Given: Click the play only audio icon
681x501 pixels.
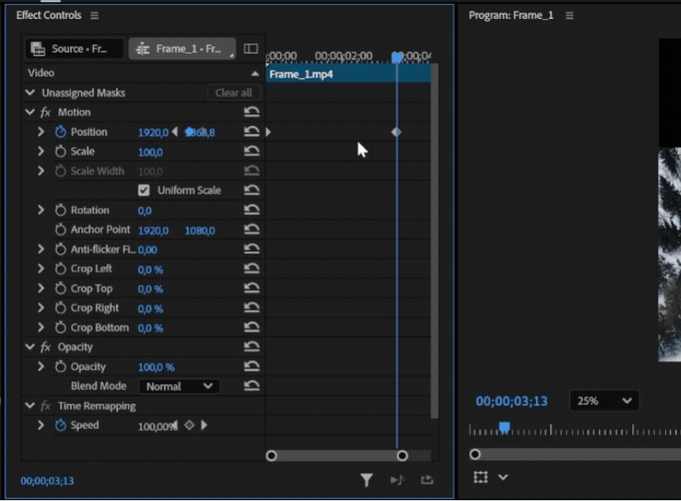Looking at the screenshot, I should (x=397, y=480).
